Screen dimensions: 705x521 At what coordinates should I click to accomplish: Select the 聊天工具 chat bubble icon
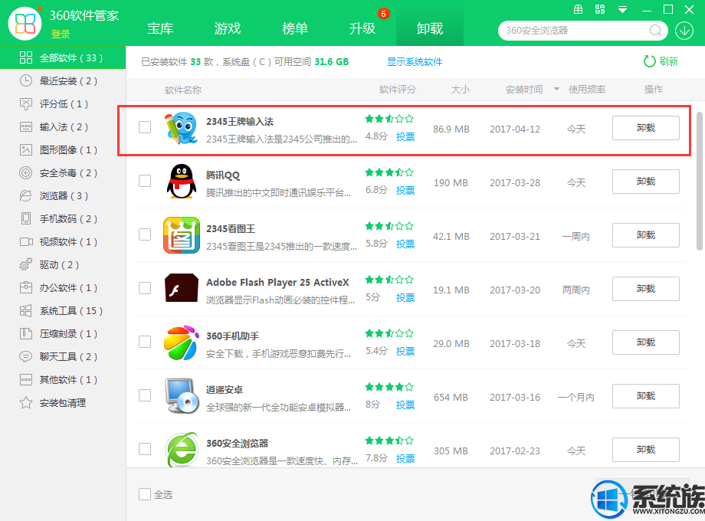coord(26,356)
